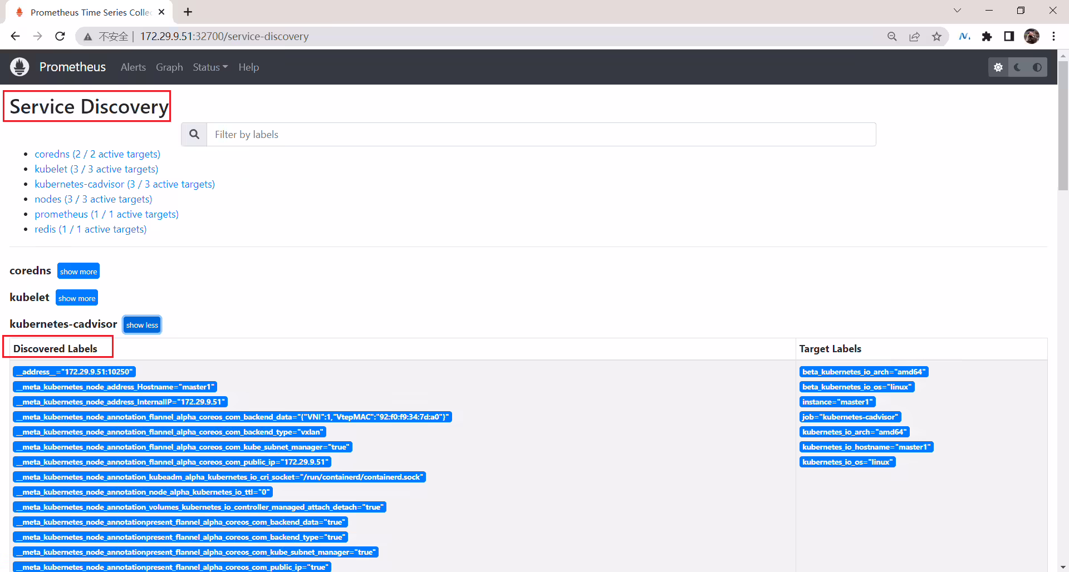The image size is (1069, 572).
Task: Open the browser zoom magnifier icon
Action: click(892, 36)
